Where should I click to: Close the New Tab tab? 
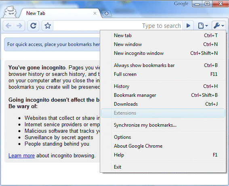(95, 13)
